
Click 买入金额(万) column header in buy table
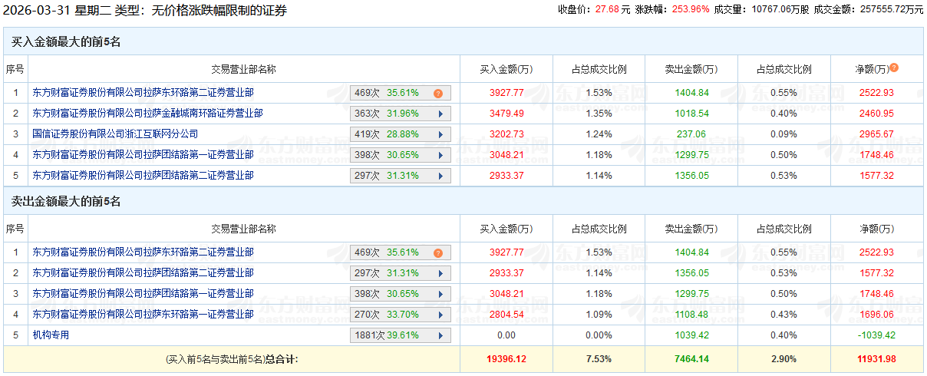(x=506, y=69)
